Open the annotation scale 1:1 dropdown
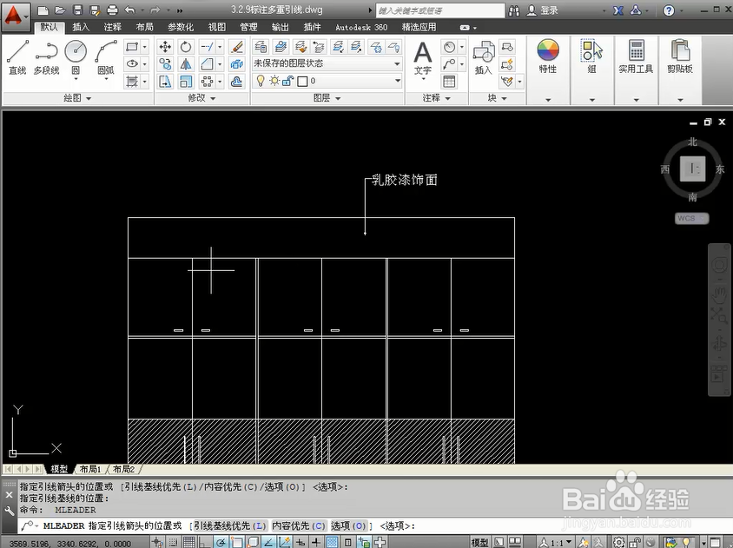 (557, 543)
